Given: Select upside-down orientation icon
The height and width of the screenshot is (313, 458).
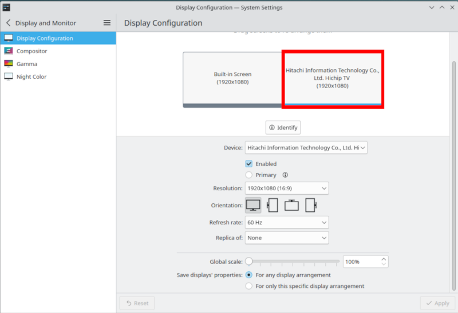Looking at the screenshot, I should coord(291,205).
